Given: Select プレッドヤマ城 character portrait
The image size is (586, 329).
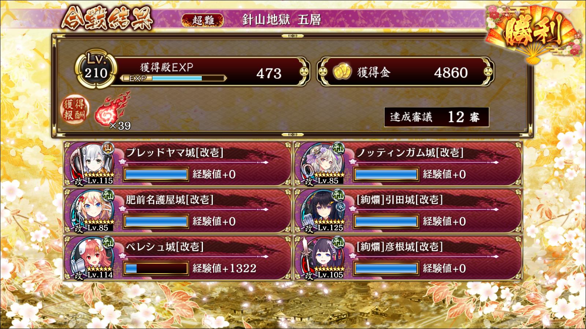Looking at the screenshot, I should pos(92,163).
